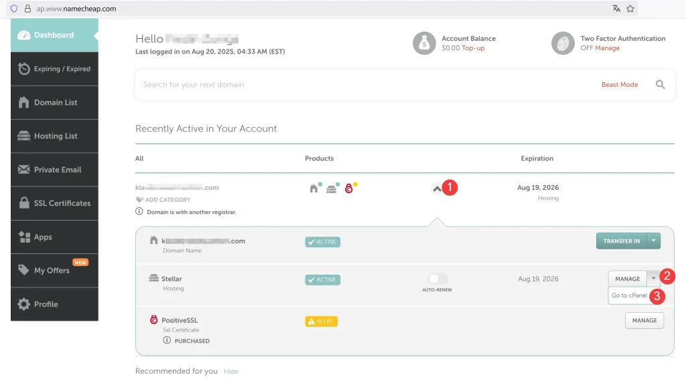Toggle Stellar hosting Auto-Renew switch
This screenshot has width=686, height=379.
437,279
